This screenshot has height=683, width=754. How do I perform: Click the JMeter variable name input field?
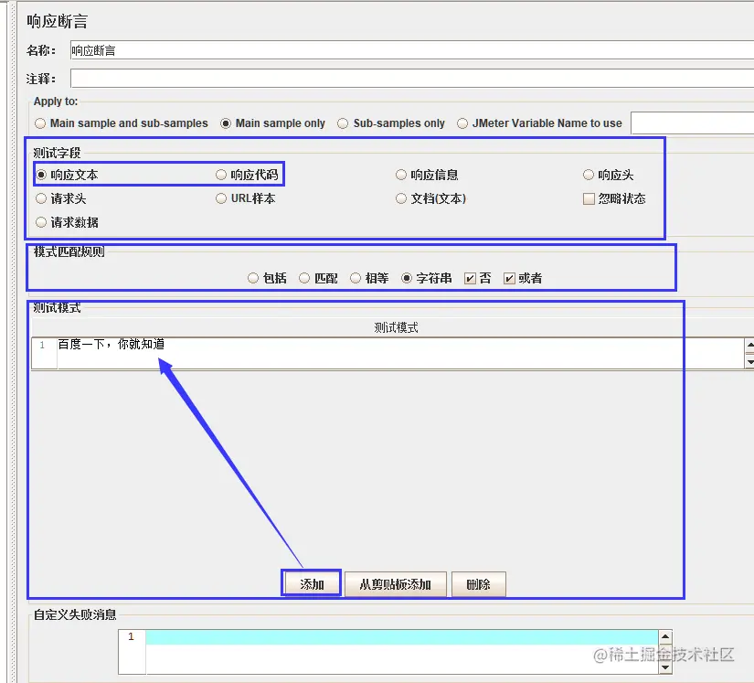click(x=693, y=123)
